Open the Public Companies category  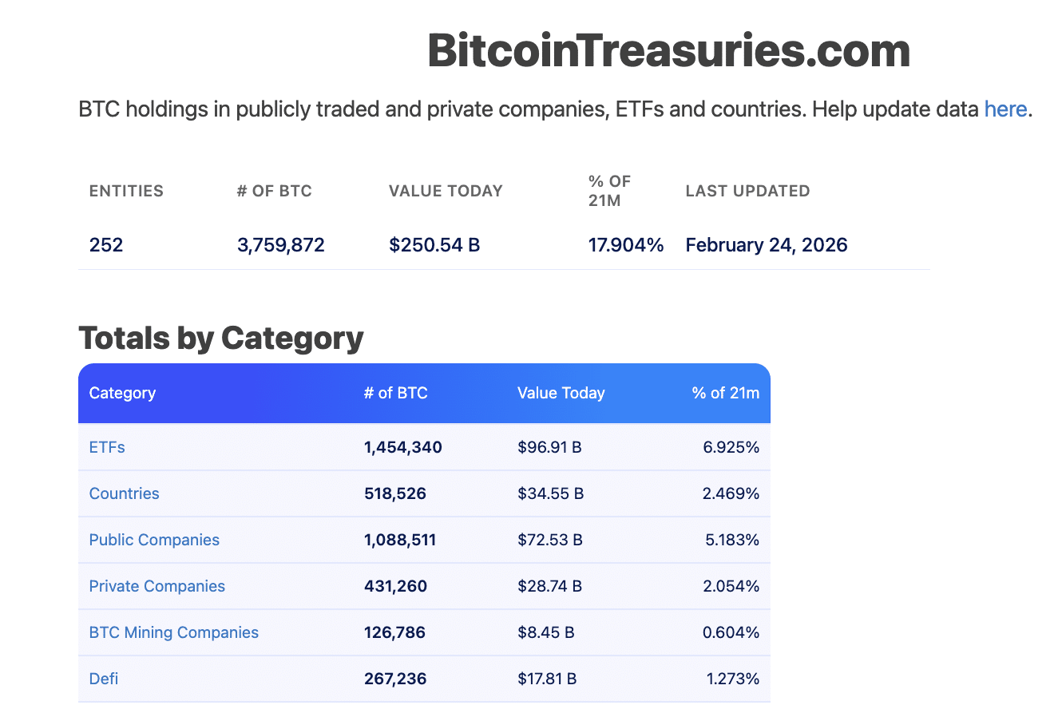[154, 540]
